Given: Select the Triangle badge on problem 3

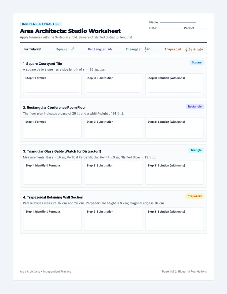Looking at the screenshot, I should (x=196, y=150).
